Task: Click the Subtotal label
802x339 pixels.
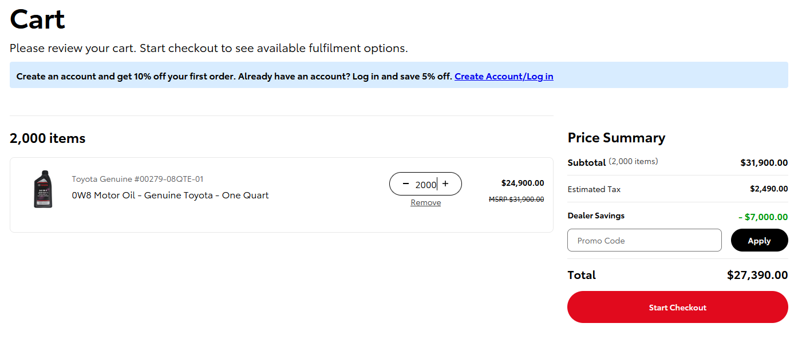Action: [x=586, y=162]
